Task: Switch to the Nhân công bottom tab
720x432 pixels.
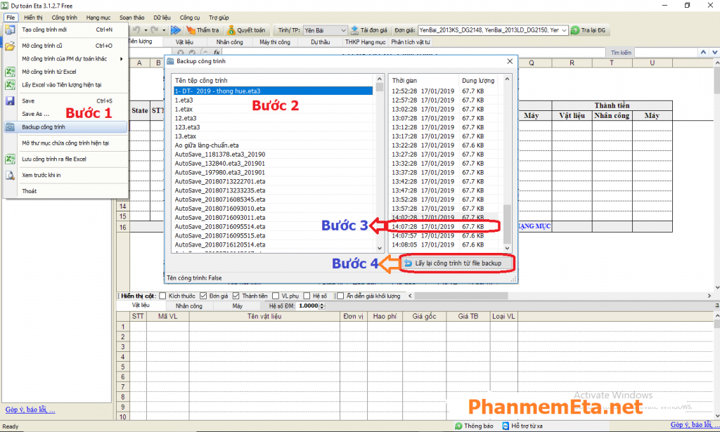Action: [188, 306]
